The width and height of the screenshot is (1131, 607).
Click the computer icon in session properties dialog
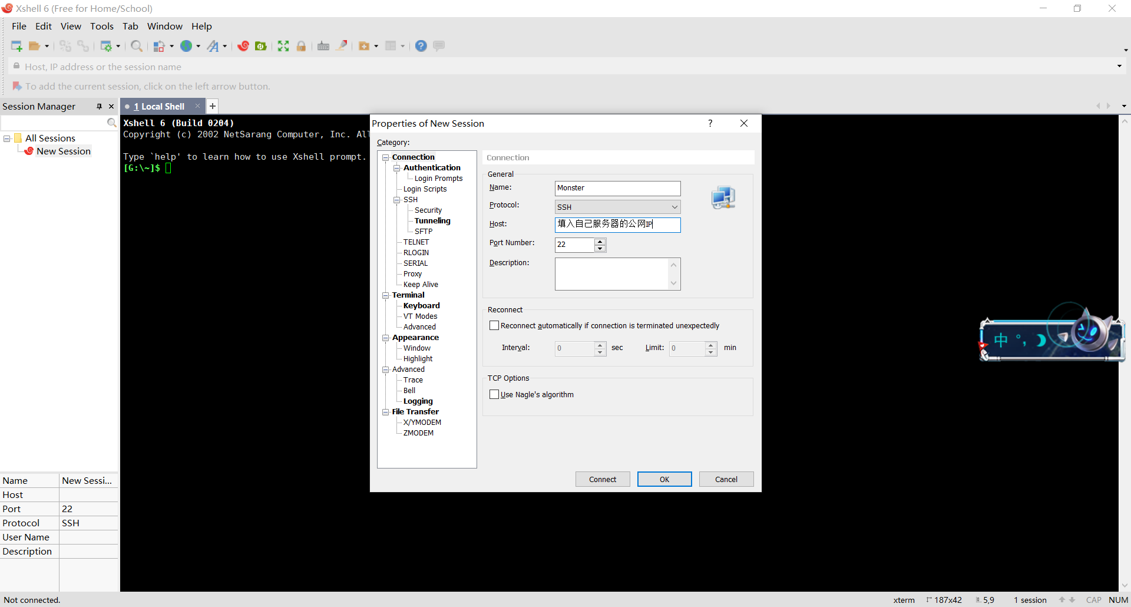pos(723,198)
